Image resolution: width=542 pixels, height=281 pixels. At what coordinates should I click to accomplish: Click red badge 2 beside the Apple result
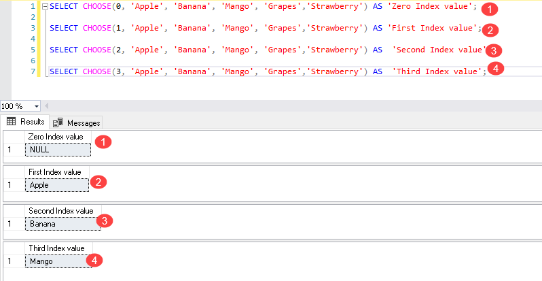[99, 182]
